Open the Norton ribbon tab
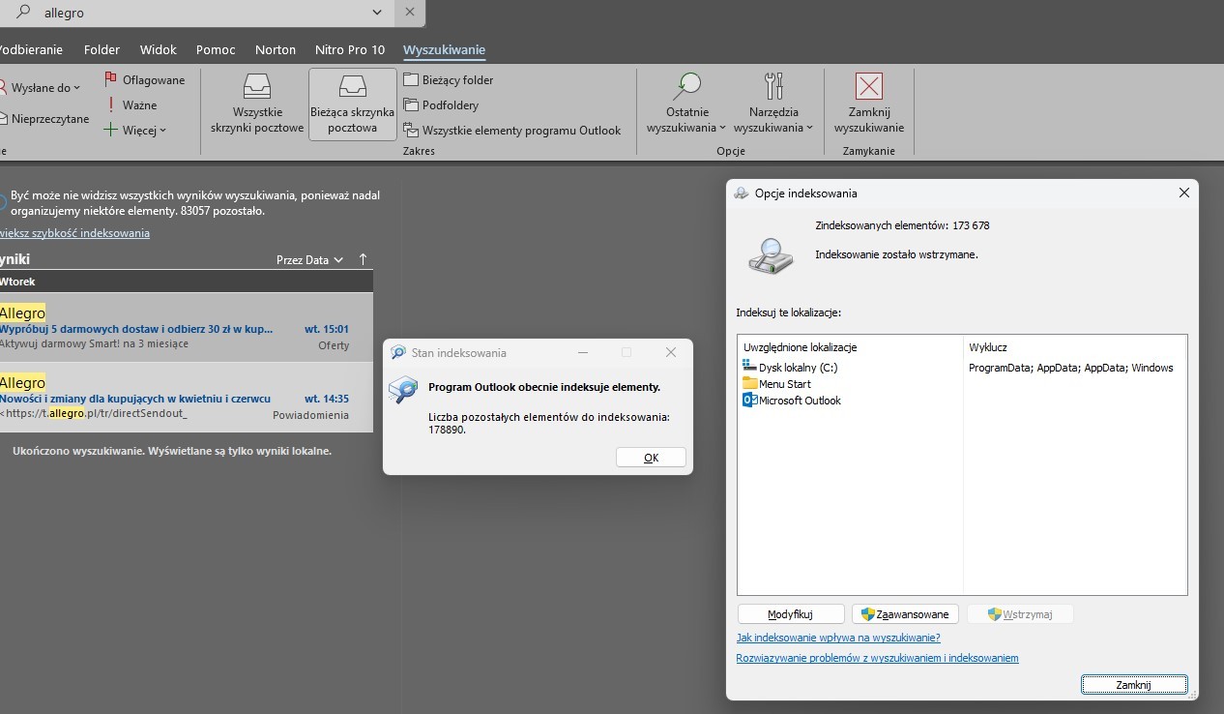This screenshot has height=714, width=1224. (276, 49)
